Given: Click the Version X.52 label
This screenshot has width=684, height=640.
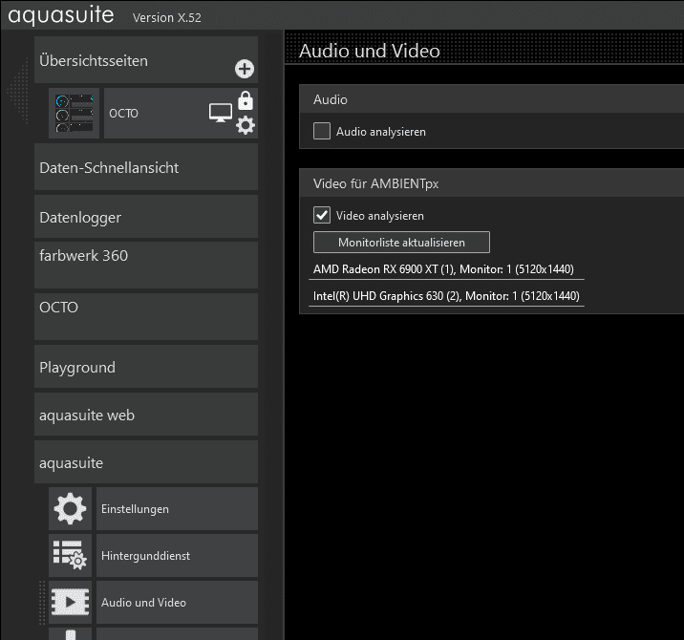Looking at the screenshot, I should 167,17.
